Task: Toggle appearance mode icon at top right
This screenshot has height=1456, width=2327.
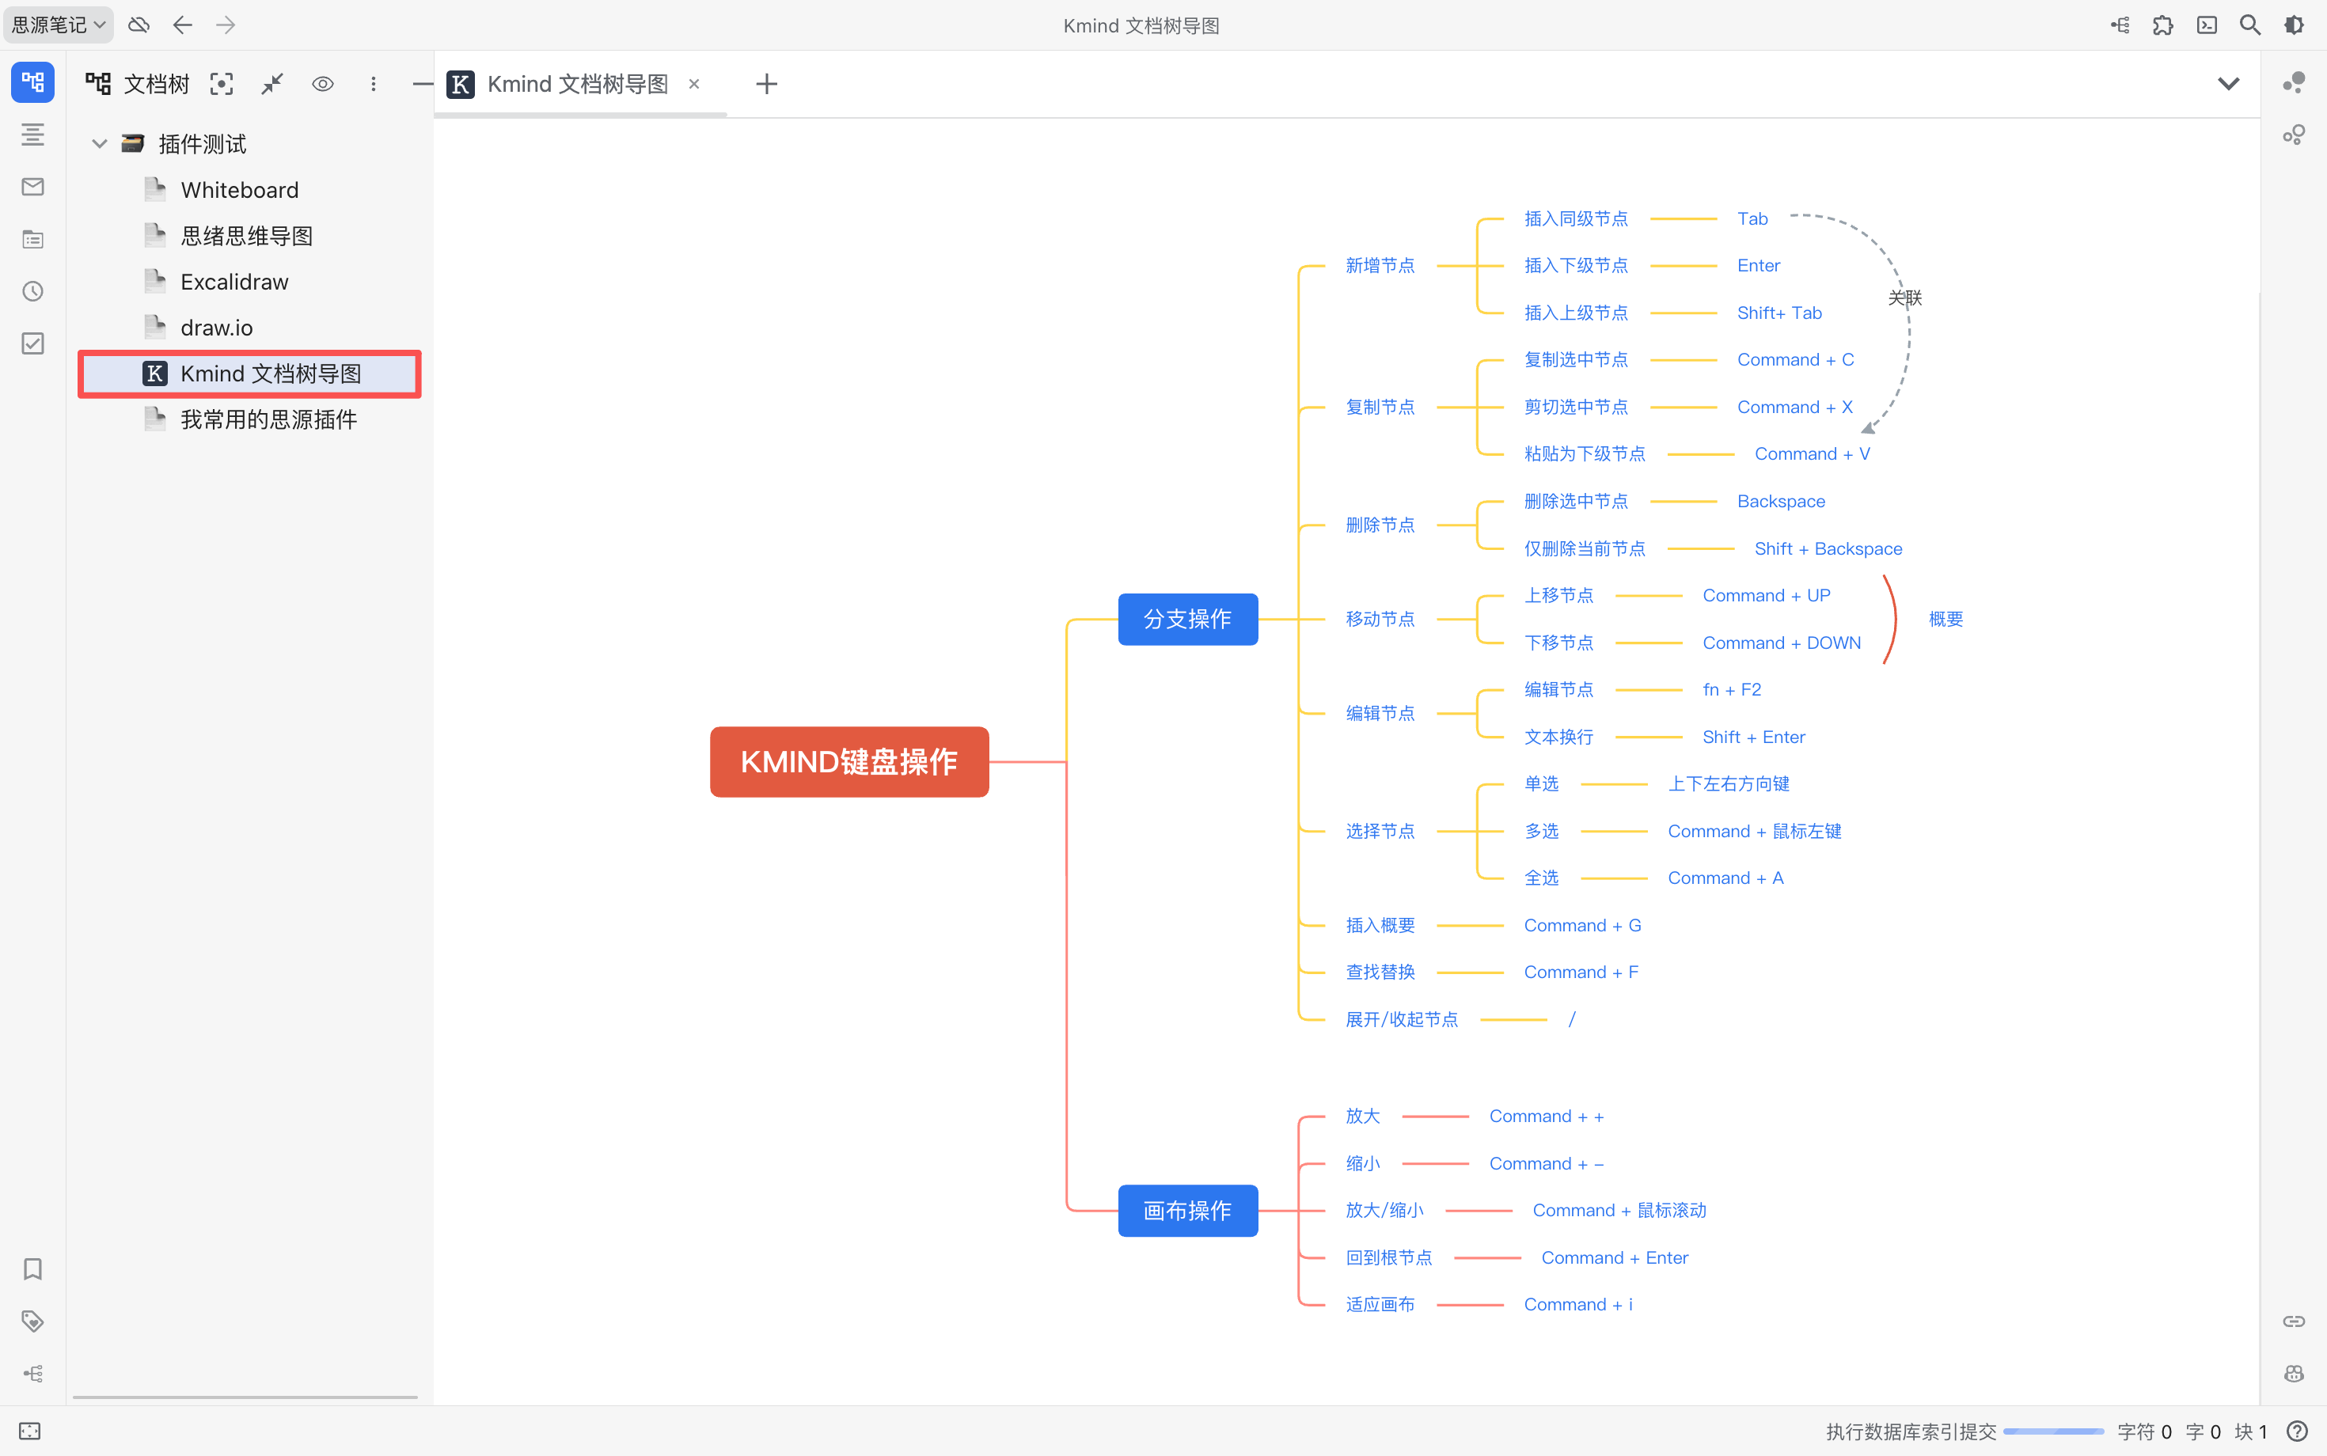Action: click(x=2295, y=25)
